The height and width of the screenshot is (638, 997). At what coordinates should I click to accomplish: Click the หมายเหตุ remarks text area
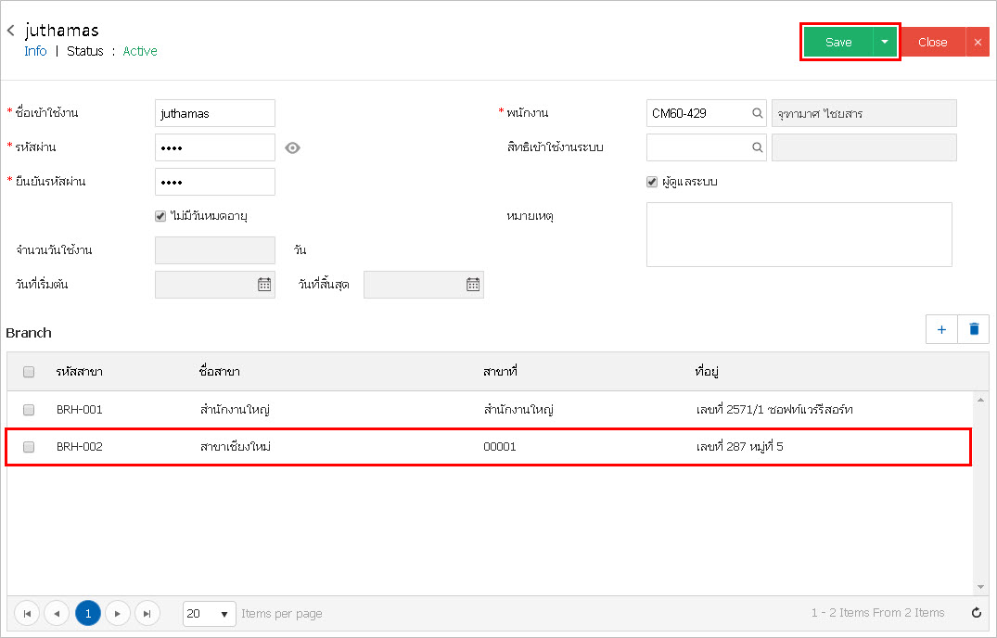pyautogui.click(x=799, y=235)
